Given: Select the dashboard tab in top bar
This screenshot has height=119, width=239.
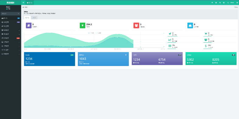Looking at the screenshot, I should pos(30,3).
